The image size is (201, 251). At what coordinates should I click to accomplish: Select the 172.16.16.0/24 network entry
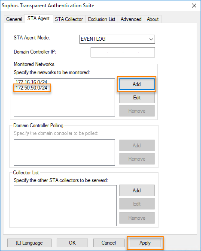(31, 82)
